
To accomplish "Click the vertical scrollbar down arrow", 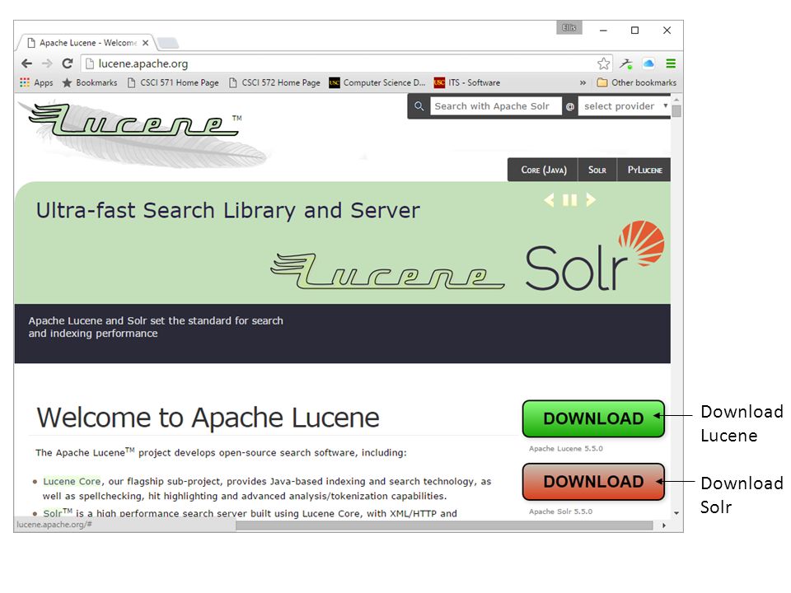I will (676, 513).
